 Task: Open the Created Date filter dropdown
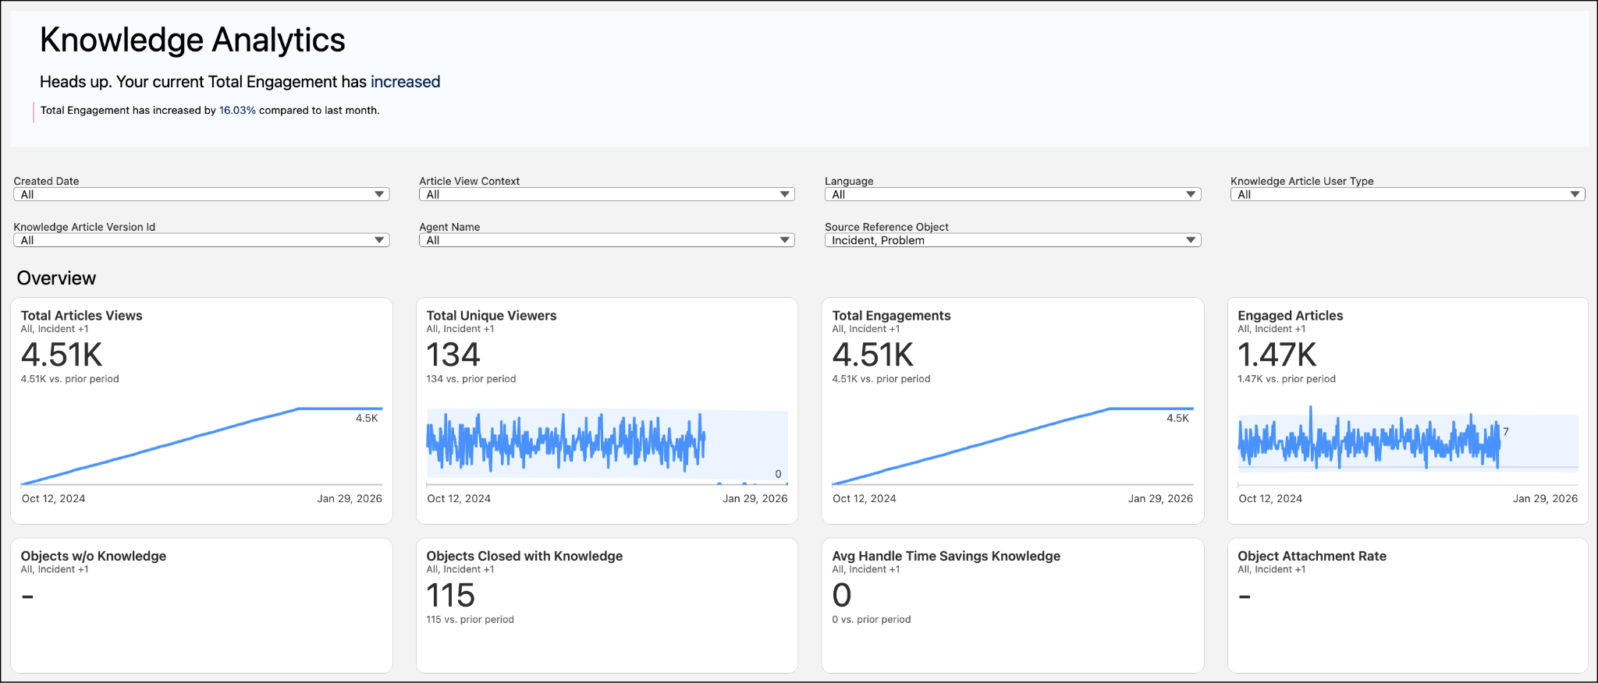(201, 194)
